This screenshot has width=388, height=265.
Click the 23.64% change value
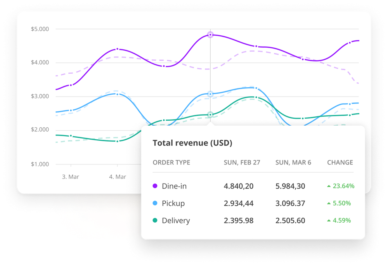(343, 186)
